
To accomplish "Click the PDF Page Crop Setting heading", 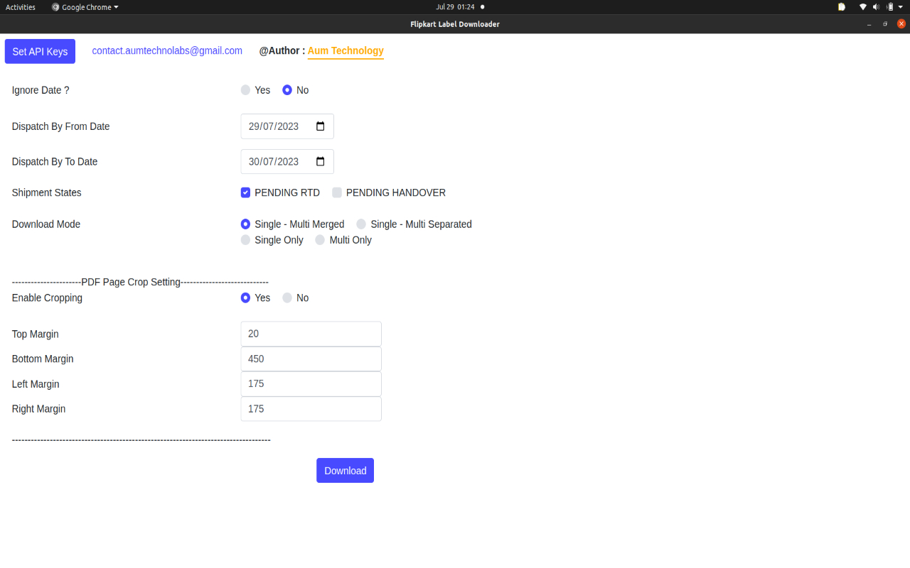I will (132, 282).
